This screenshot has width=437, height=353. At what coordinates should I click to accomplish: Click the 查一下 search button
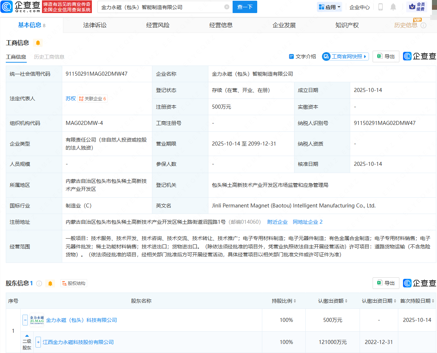245,7
